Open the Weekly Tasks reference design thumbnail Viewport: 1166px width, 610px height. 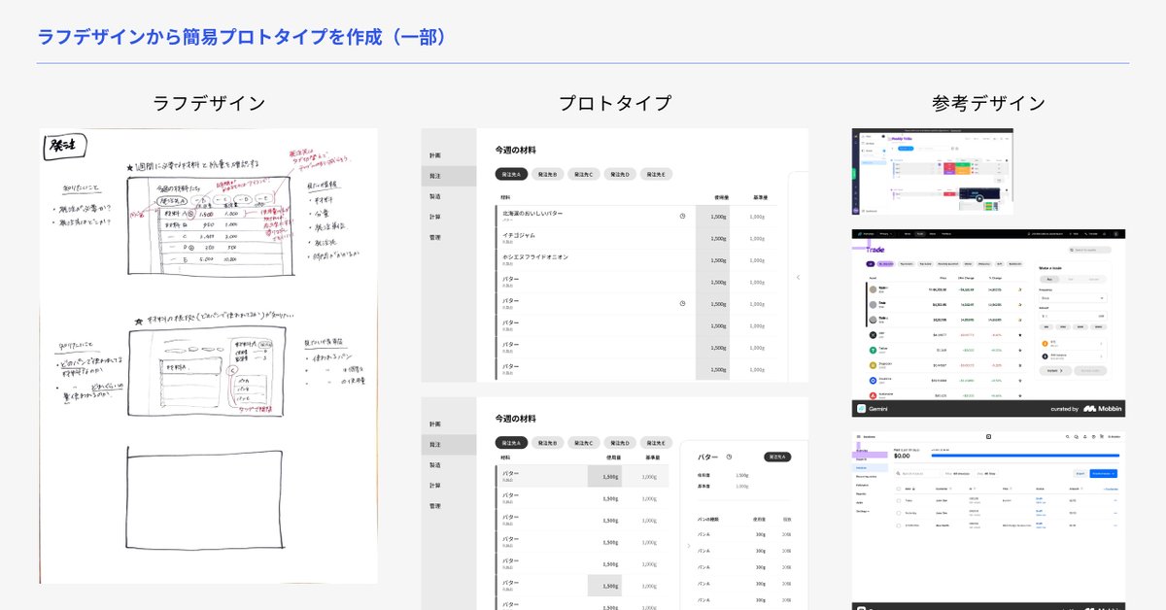[933, 171]
